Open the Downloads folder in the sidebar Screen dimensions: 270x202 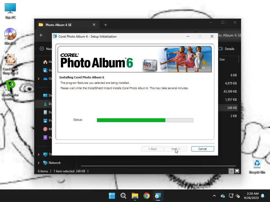tap(48, 104)
